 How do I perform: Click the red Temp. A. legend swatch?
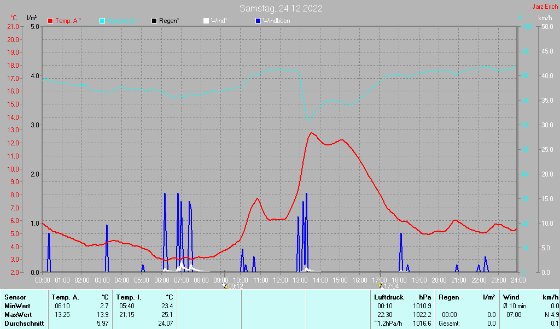[50, 21]
